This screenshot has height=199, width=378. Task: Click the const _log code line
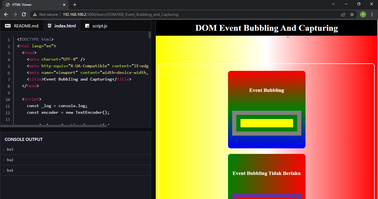[57, 106]
